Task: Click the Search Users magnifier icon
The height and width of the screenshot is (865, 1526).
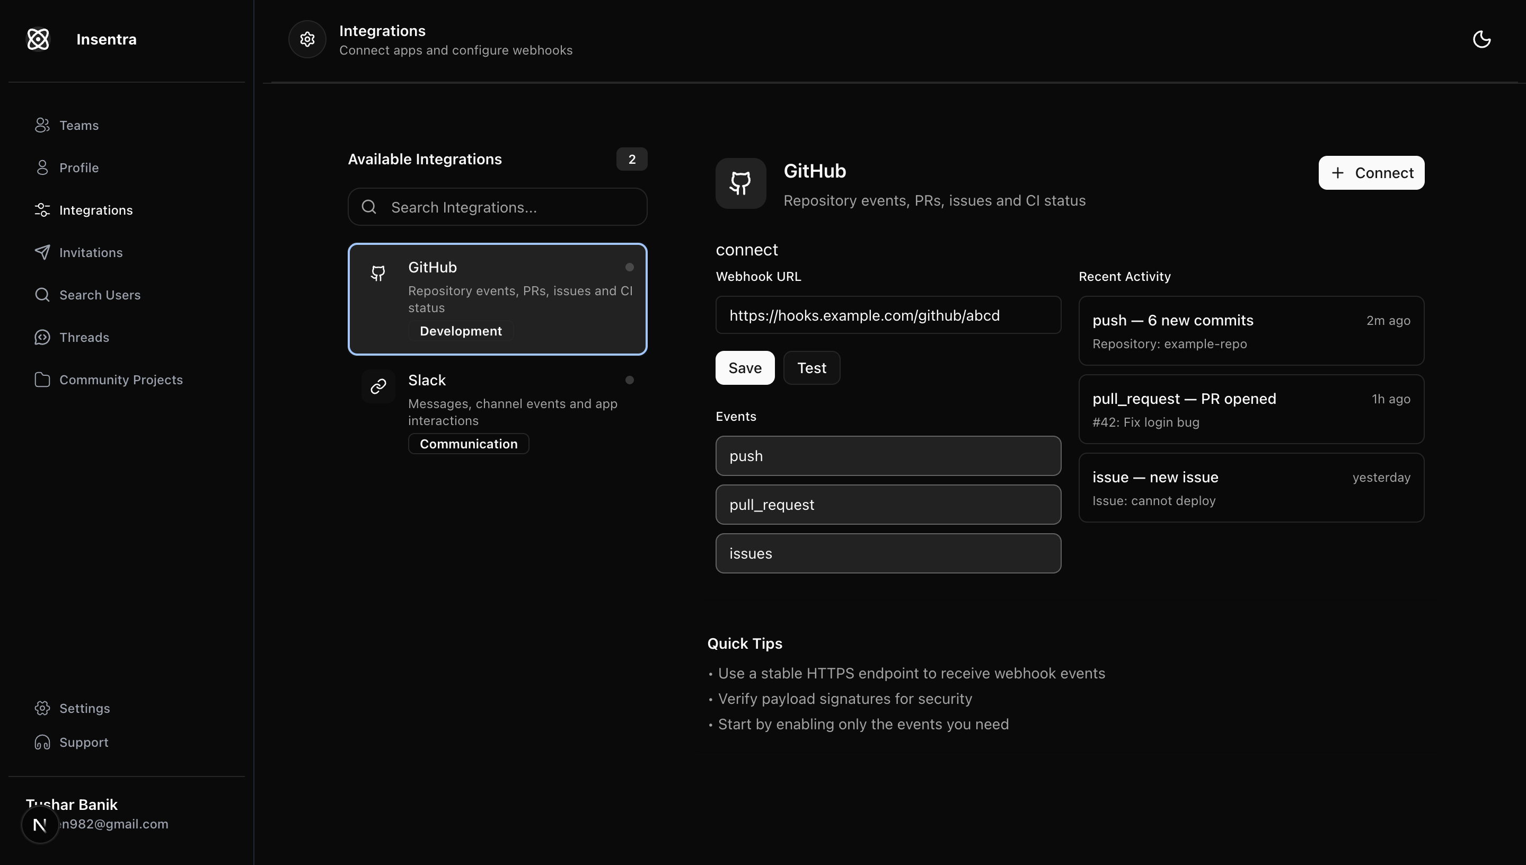Action: [42, 295]
